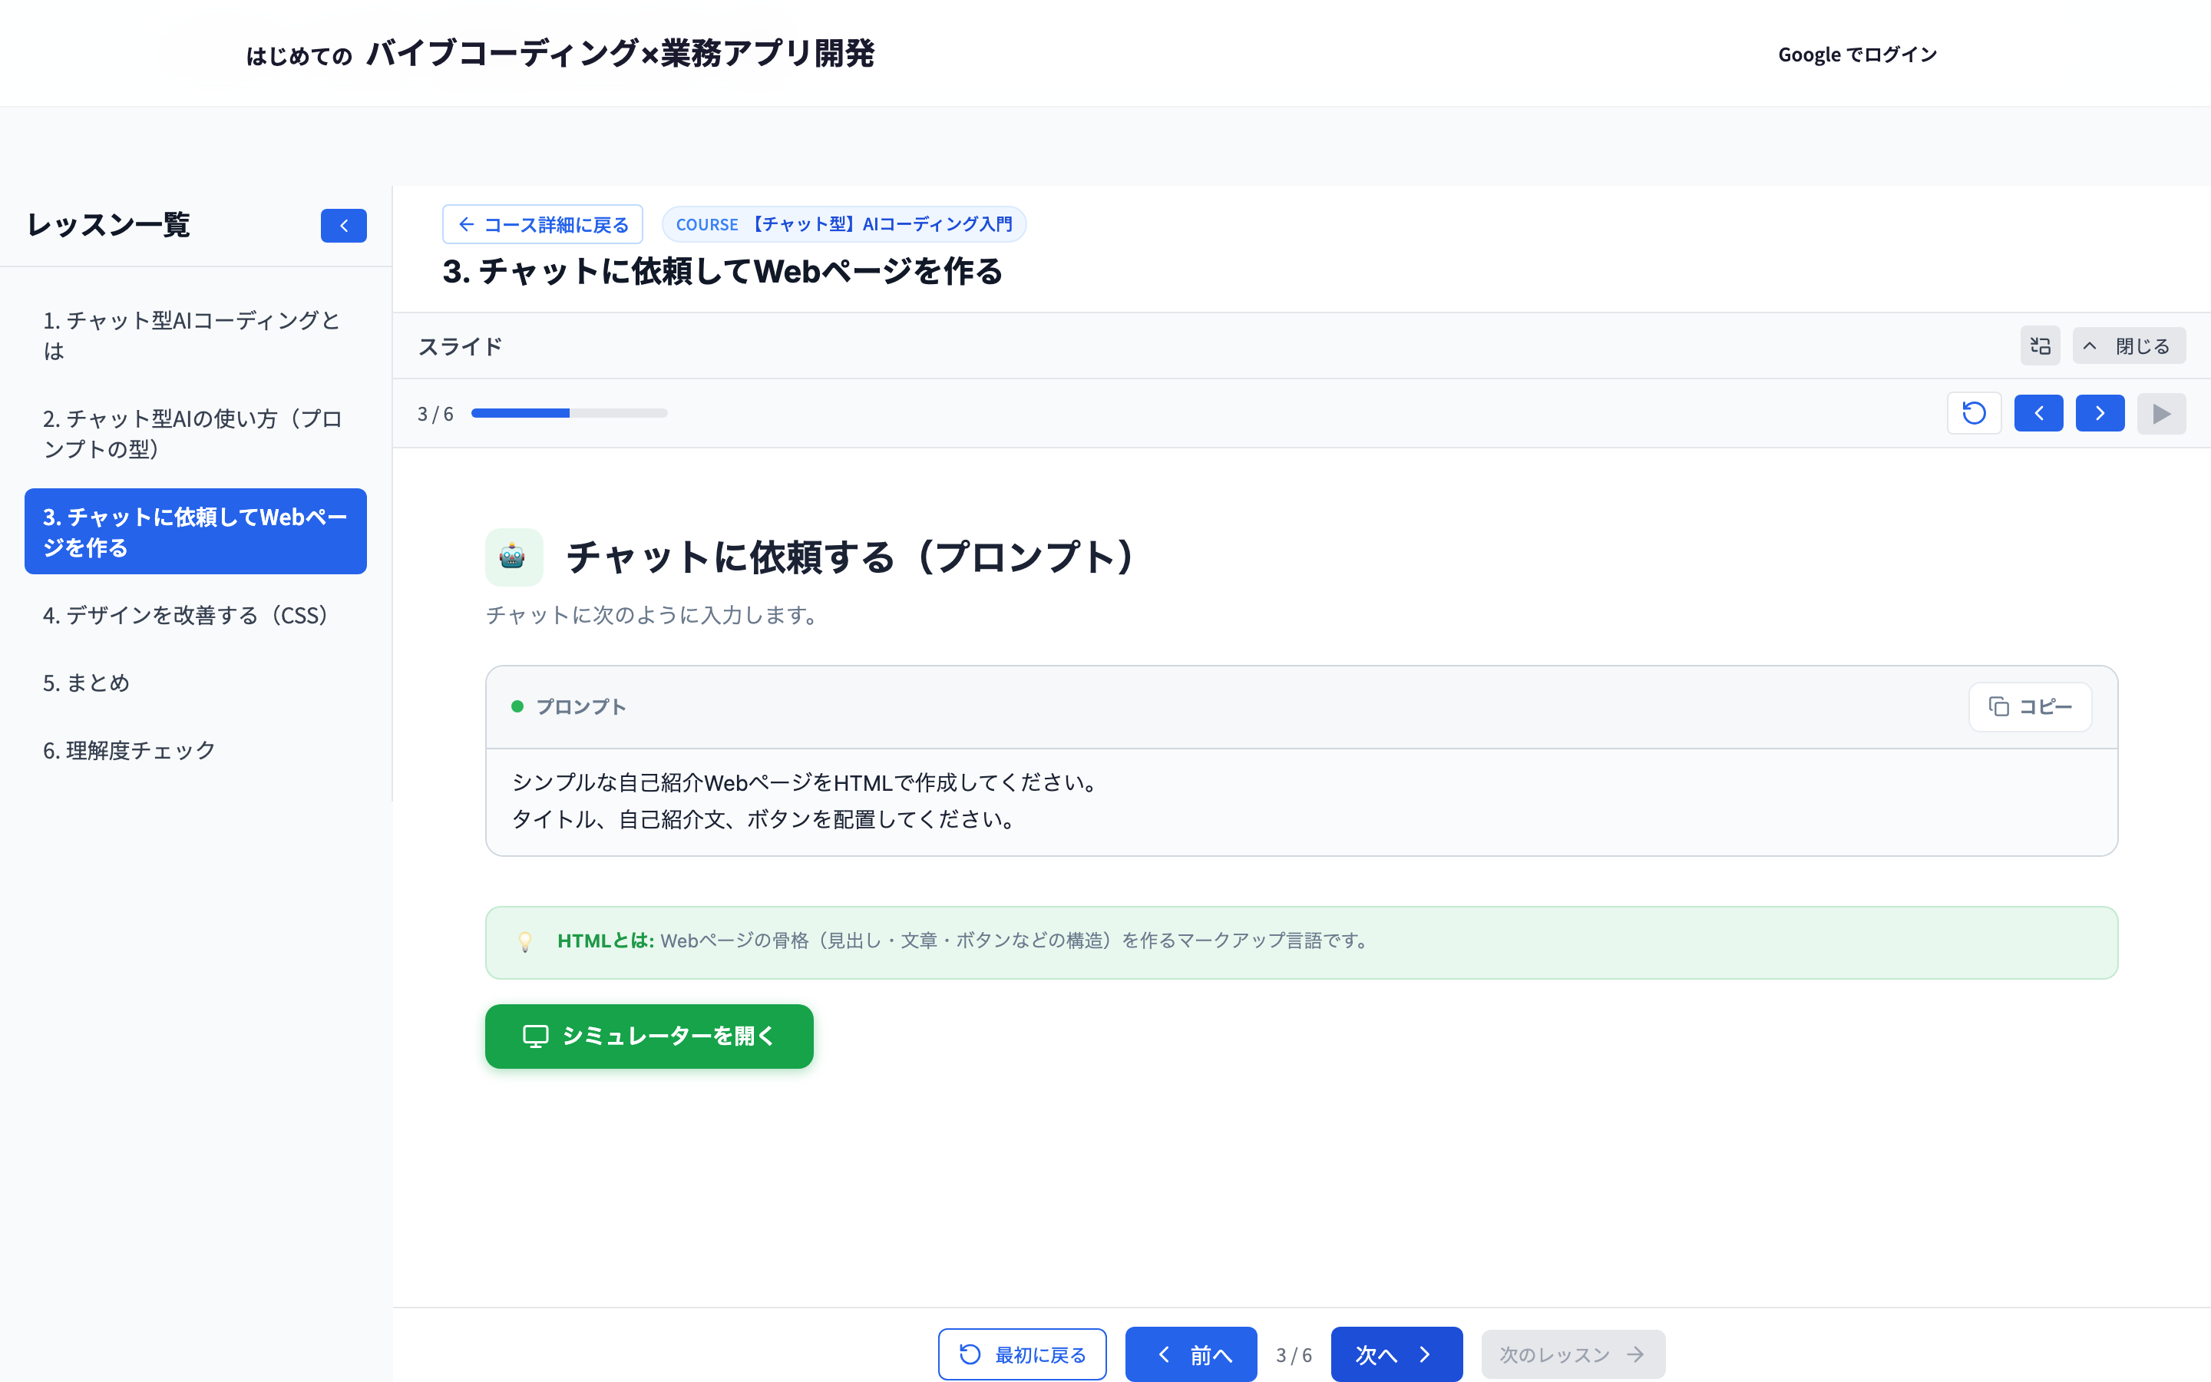2211x1382 pixels.
Task: Click the bottom 次へ button
Action: click(1396, 1354)
